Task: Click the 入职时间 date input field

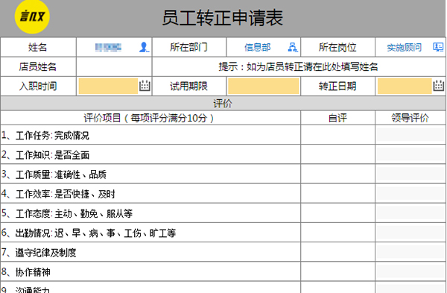Action: click(x=108, y=86)
